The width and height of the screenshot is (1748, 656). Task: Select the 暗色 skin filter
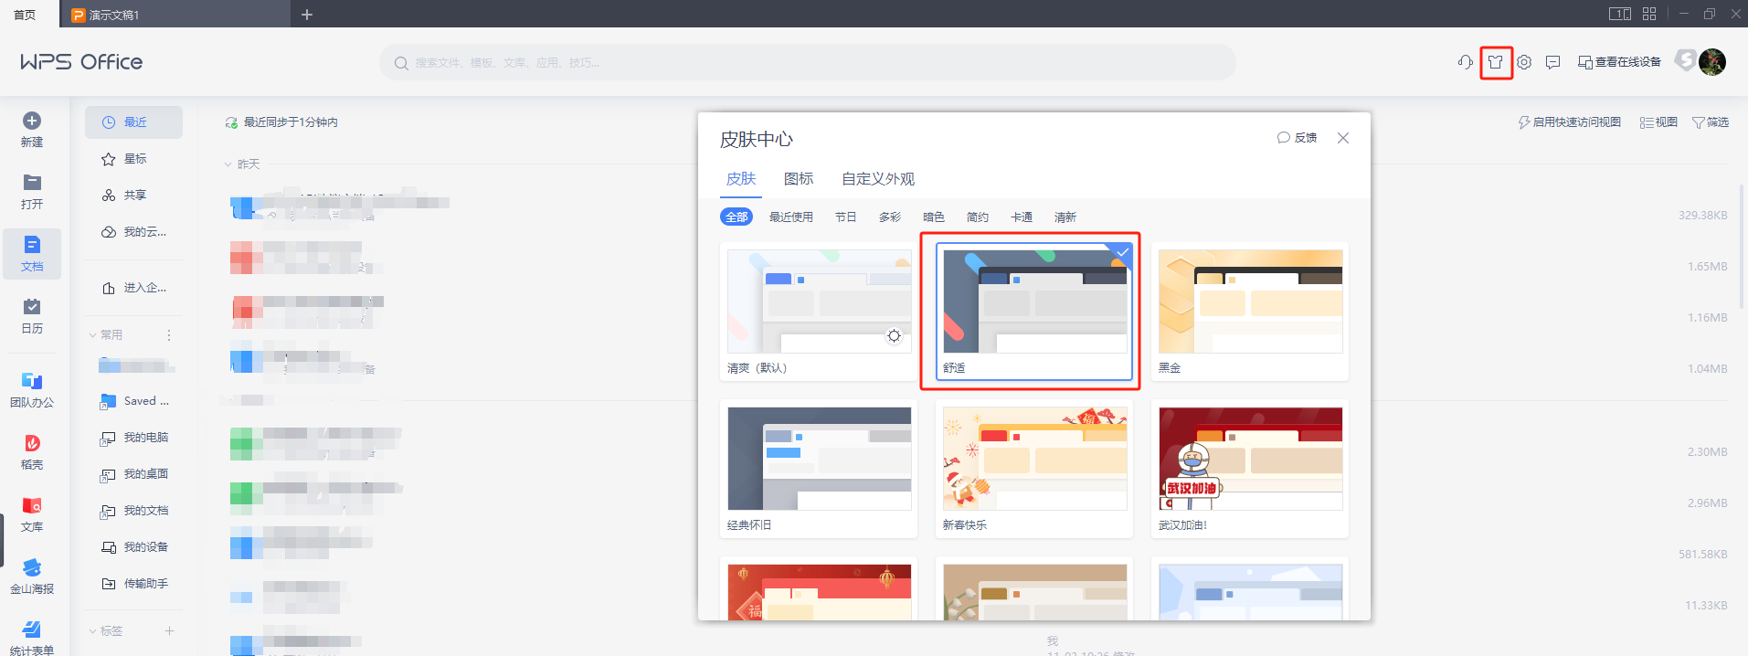pos(934,217)
